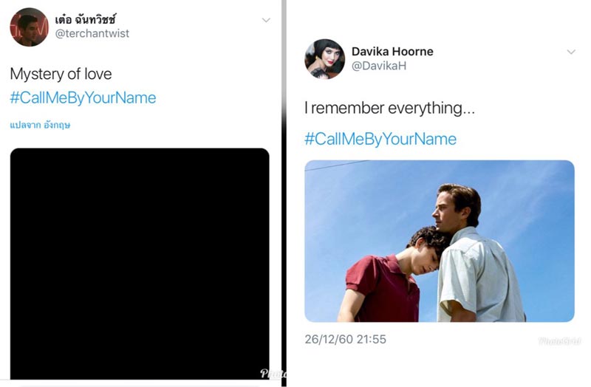Viewport: 591px width, 387px height.
Task: Click the แปลจาก อังกฤษ translate link
Action: [x=40, y=125]
